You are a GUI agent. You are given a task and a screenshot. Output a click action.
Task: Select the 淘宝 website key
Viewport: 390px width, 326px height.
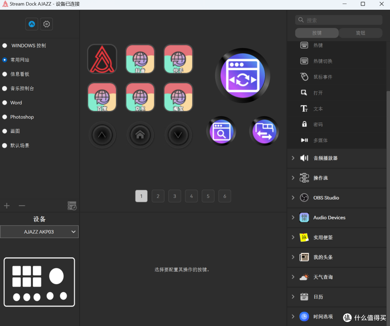click(x=178, y=97)
